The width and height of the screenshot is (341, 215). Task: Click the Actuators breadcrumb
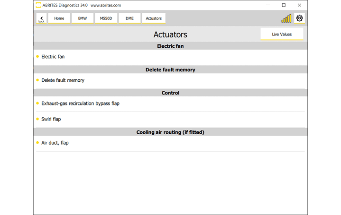pos(154,18)
